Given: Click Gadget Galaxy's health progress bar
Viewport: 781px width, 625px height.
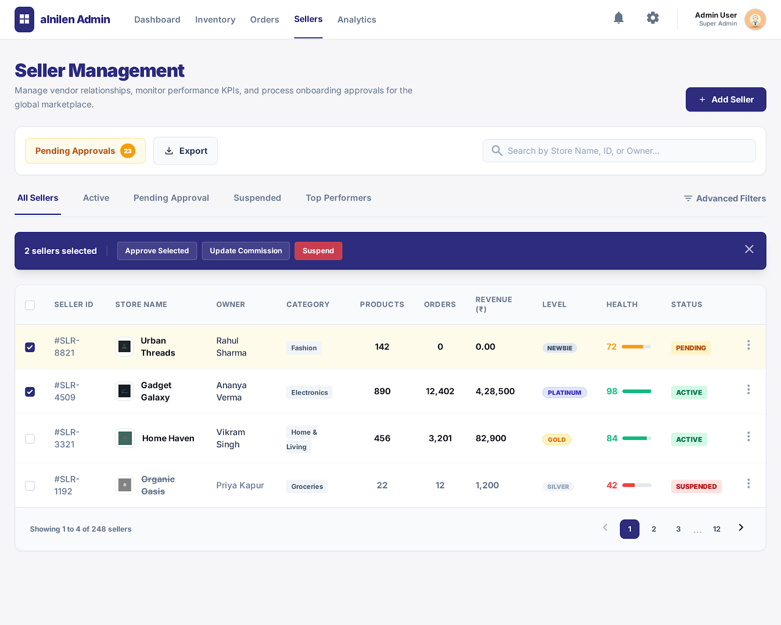Looking at the screenshot, I should 636,391.
